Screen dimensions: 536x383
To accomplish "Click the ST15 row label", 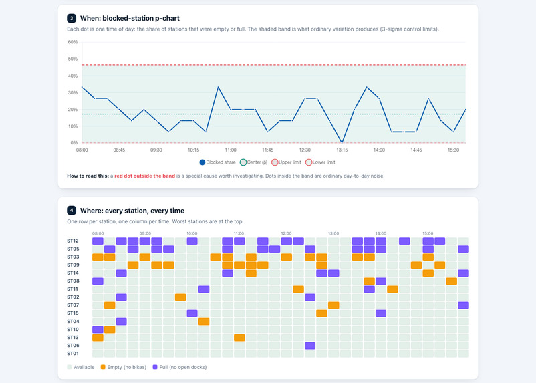I will pos(73,313).
